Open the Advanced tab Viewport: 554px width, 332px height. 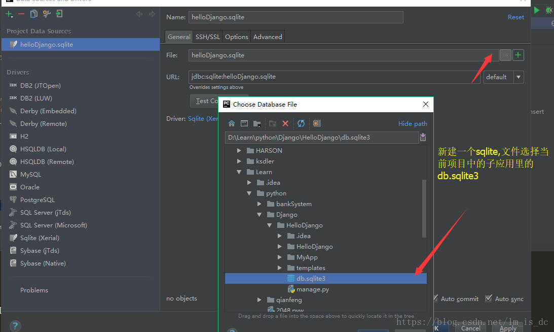point(268,37)
